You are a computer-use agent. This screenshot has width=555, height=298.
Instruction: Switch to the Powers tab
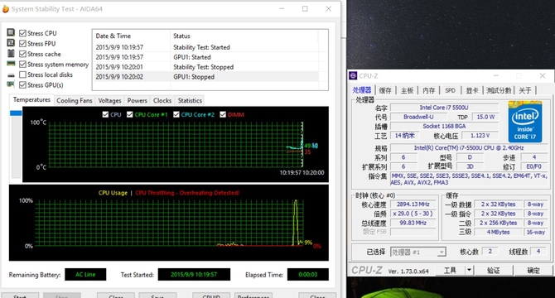137,101
